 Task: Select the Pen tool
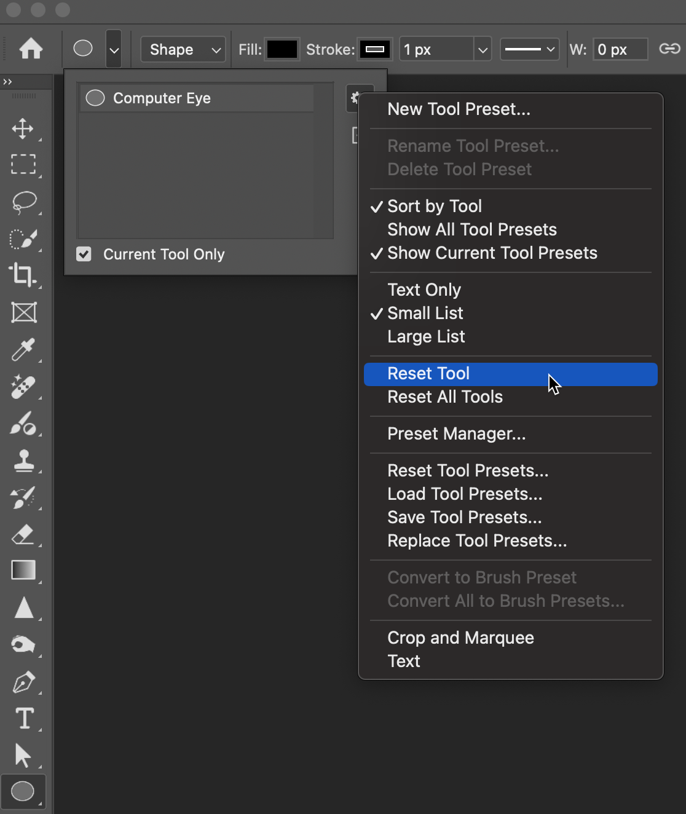pyautogui.click(x=23, y=681)
